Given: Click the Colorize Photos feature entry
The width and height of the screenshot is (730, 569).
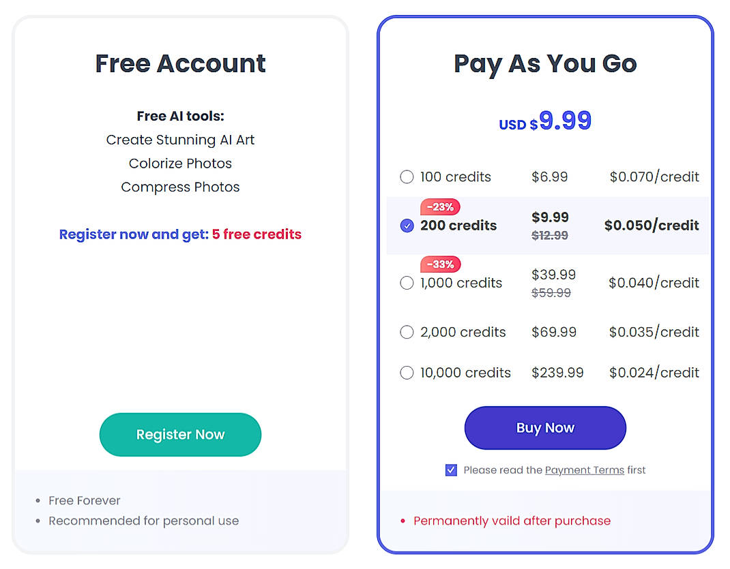Looking at the screenshot, I should click(180, 164).
